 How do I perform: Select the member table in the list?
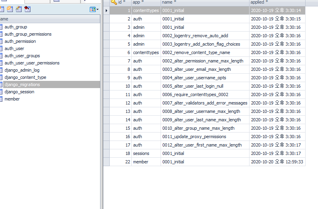12,99
